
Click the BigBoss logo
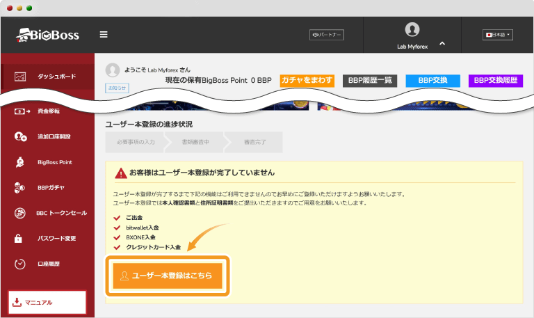point(48,35)
